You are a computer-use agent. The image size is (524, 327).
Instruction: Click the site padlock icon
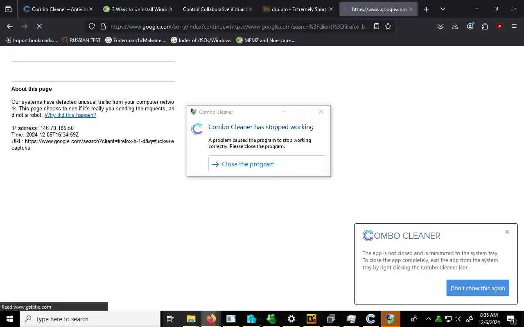[103, 26]
